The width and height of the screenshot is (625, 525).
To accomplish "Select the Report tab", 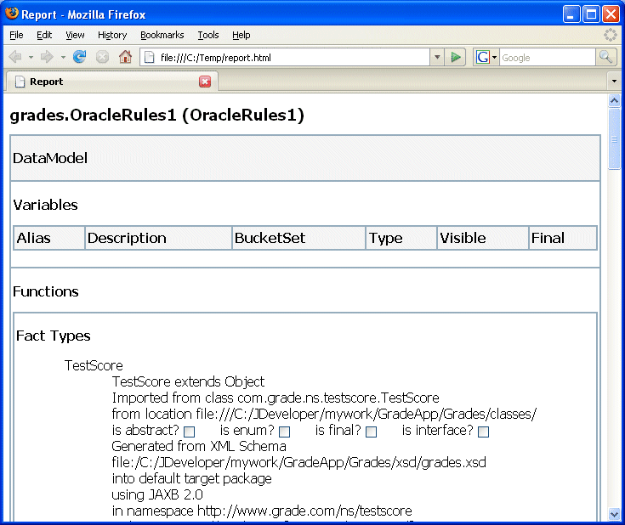I will click(x=111, y=82).
